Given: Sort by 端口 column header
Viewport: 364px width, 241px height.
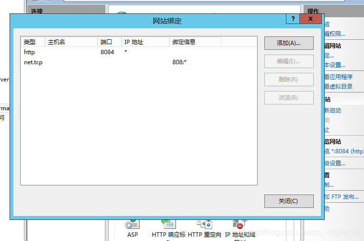Looking at the screenshot, I should (x=110, y=42).
